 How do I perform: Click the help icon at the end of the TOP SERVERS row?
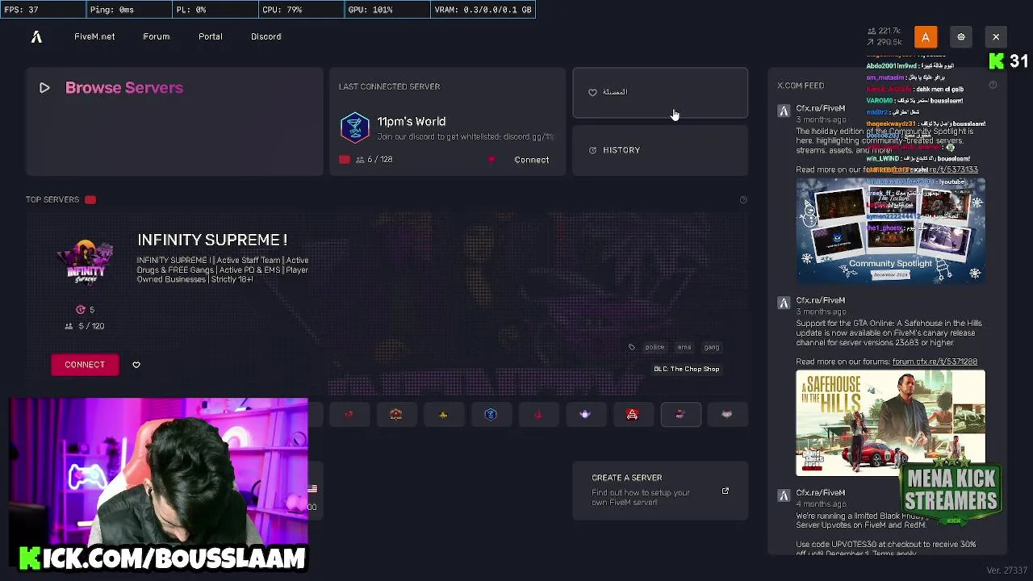(743, 199)
